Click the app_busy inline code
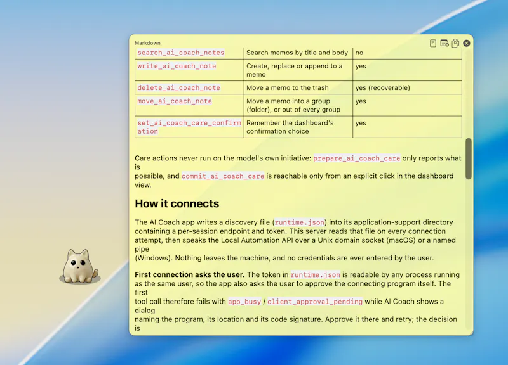The width and height of the screenshot is (508, 365). pos(244,302)
